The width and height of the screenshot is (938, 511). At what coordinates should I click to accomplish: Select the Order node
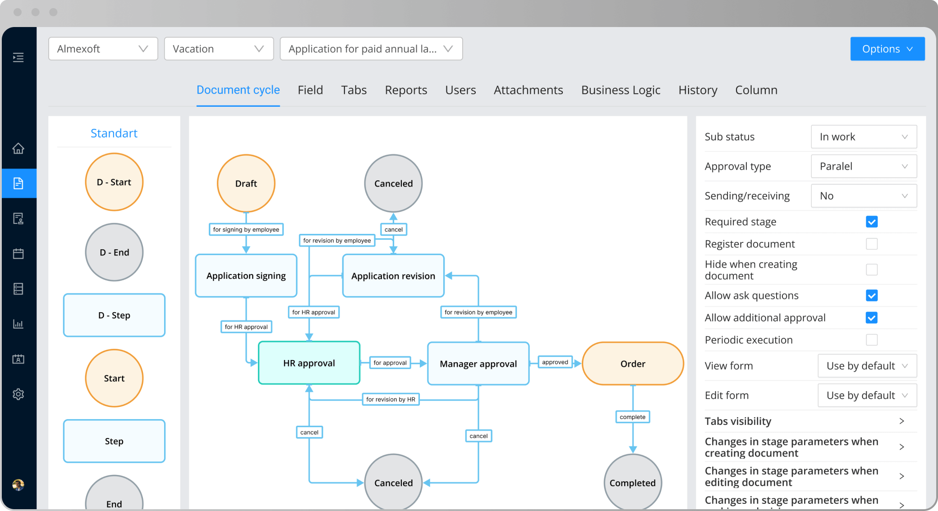[x=633, y=364]
